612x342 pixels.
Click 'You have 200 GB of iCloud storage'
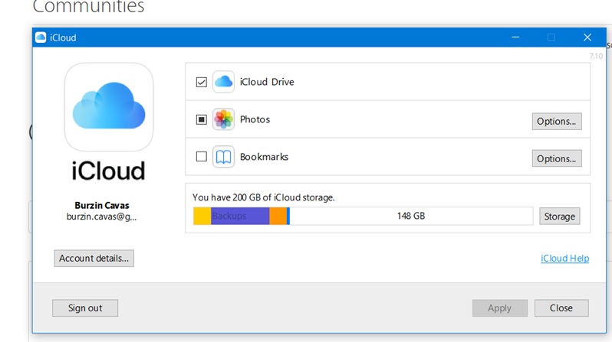264,197
